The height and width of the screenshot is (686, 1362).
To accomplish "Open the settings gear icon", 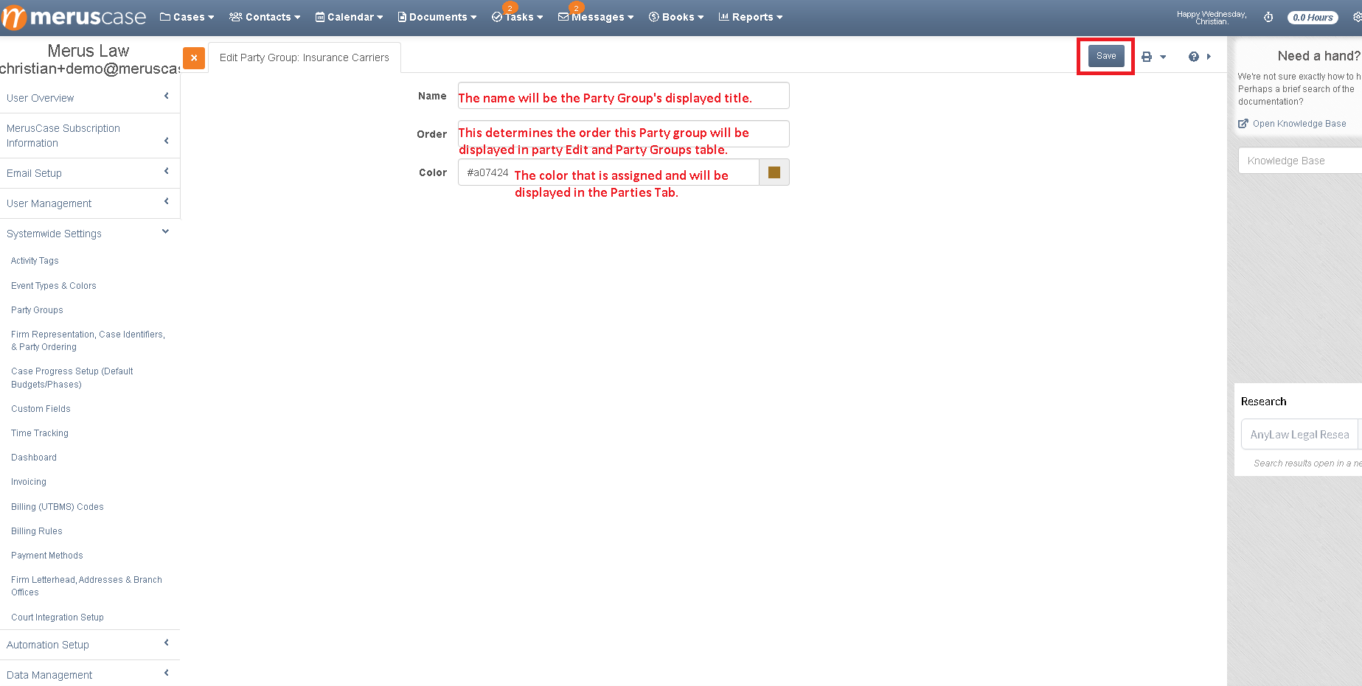I will point(1357,17).
